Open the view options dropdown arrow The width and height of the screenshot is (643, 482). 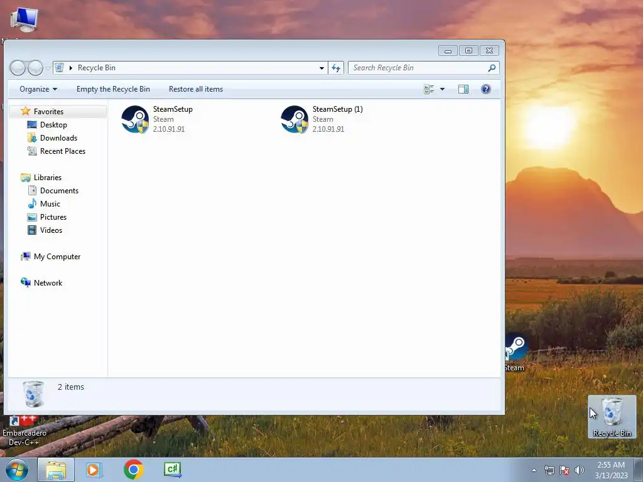pyautogui.click(x=442, y=89)
